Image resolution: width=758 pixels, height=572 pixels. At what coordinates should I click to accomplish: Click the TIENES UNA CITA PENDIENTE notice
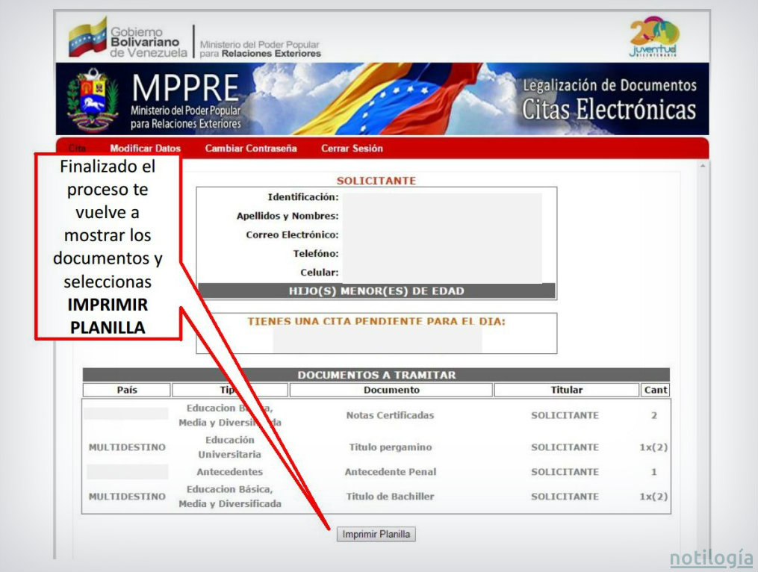(x=376, y=322)
